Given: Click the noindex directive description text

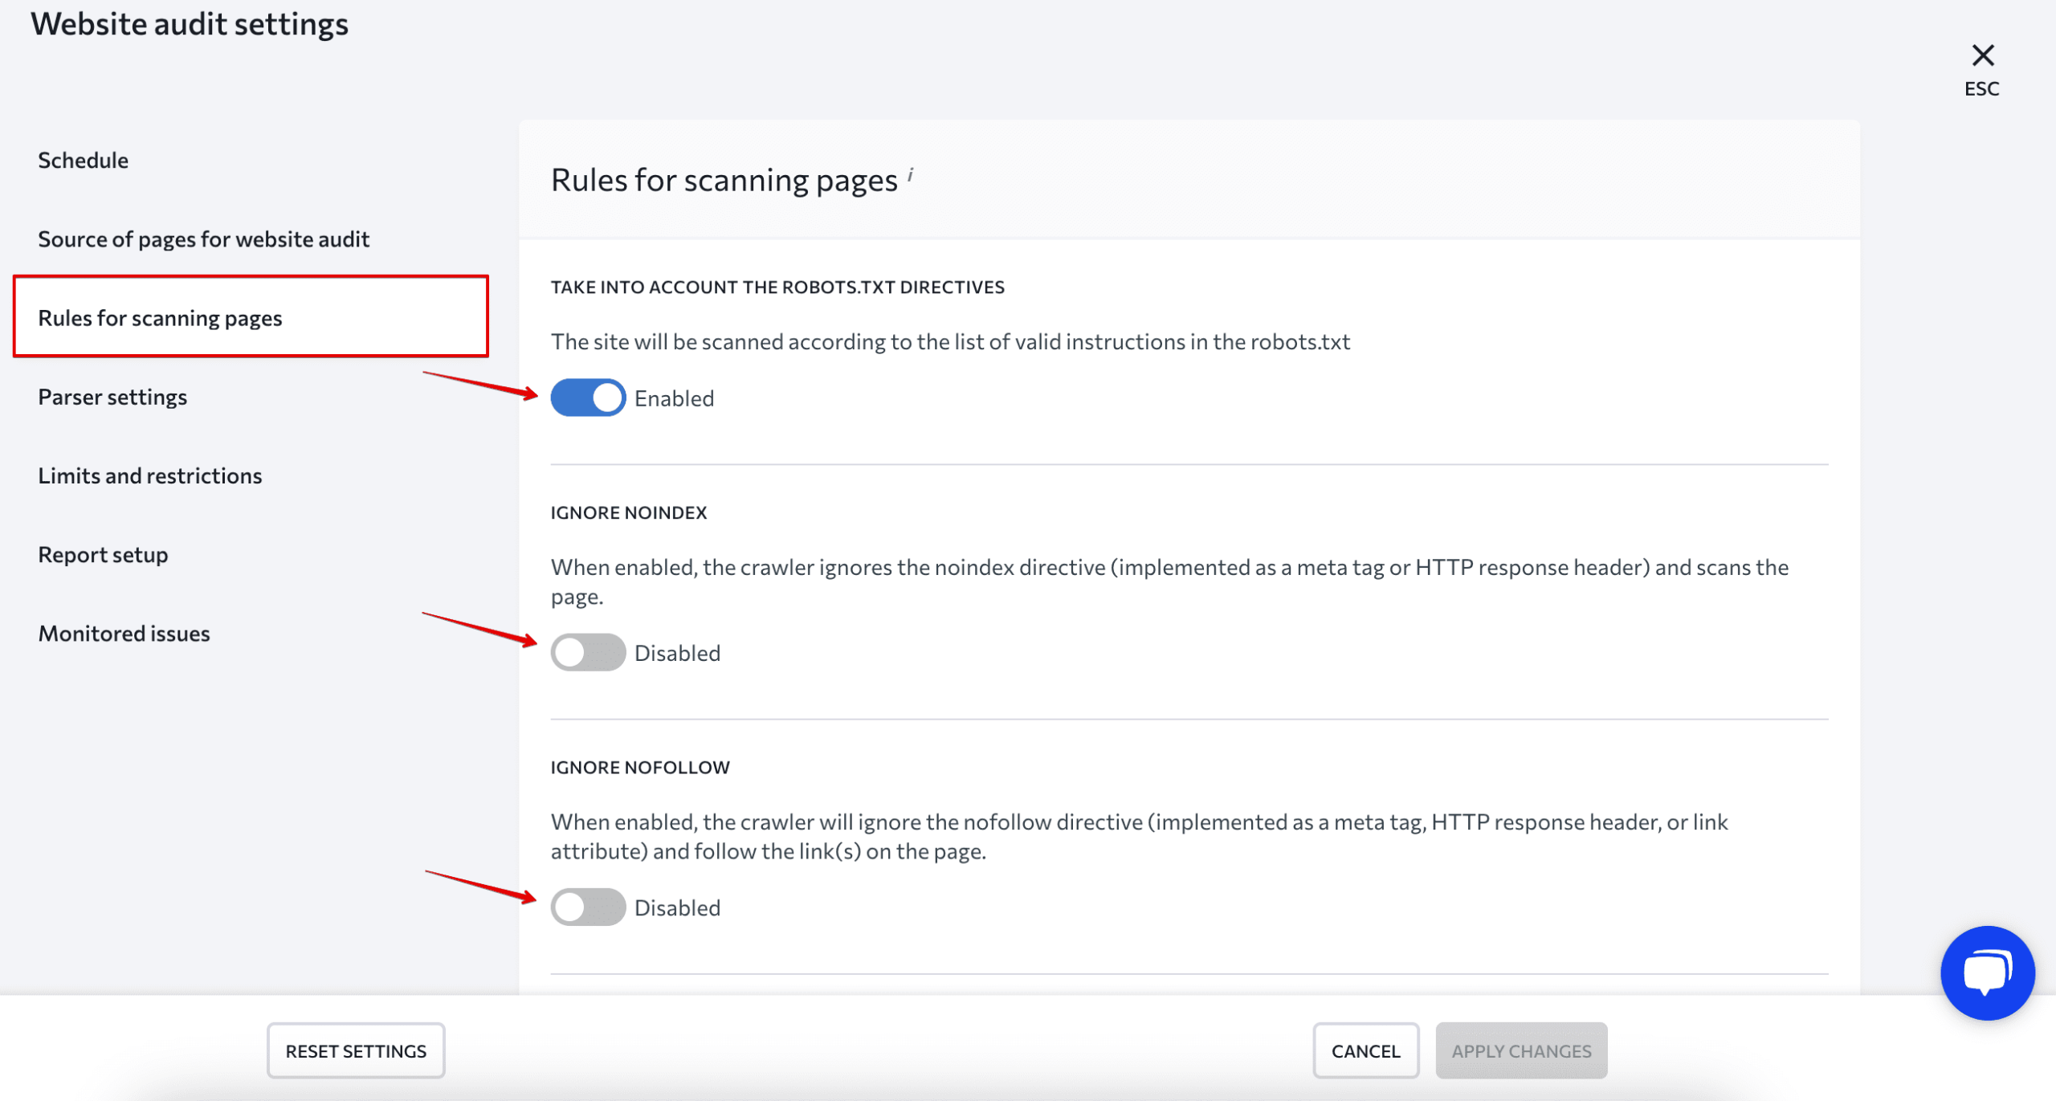Looking at the screenshot, I should [x=1169, y=581].
